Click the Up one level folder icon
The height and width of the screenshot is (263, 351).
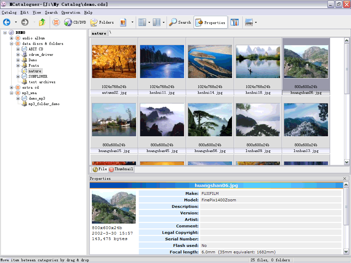tap(42, 22)
